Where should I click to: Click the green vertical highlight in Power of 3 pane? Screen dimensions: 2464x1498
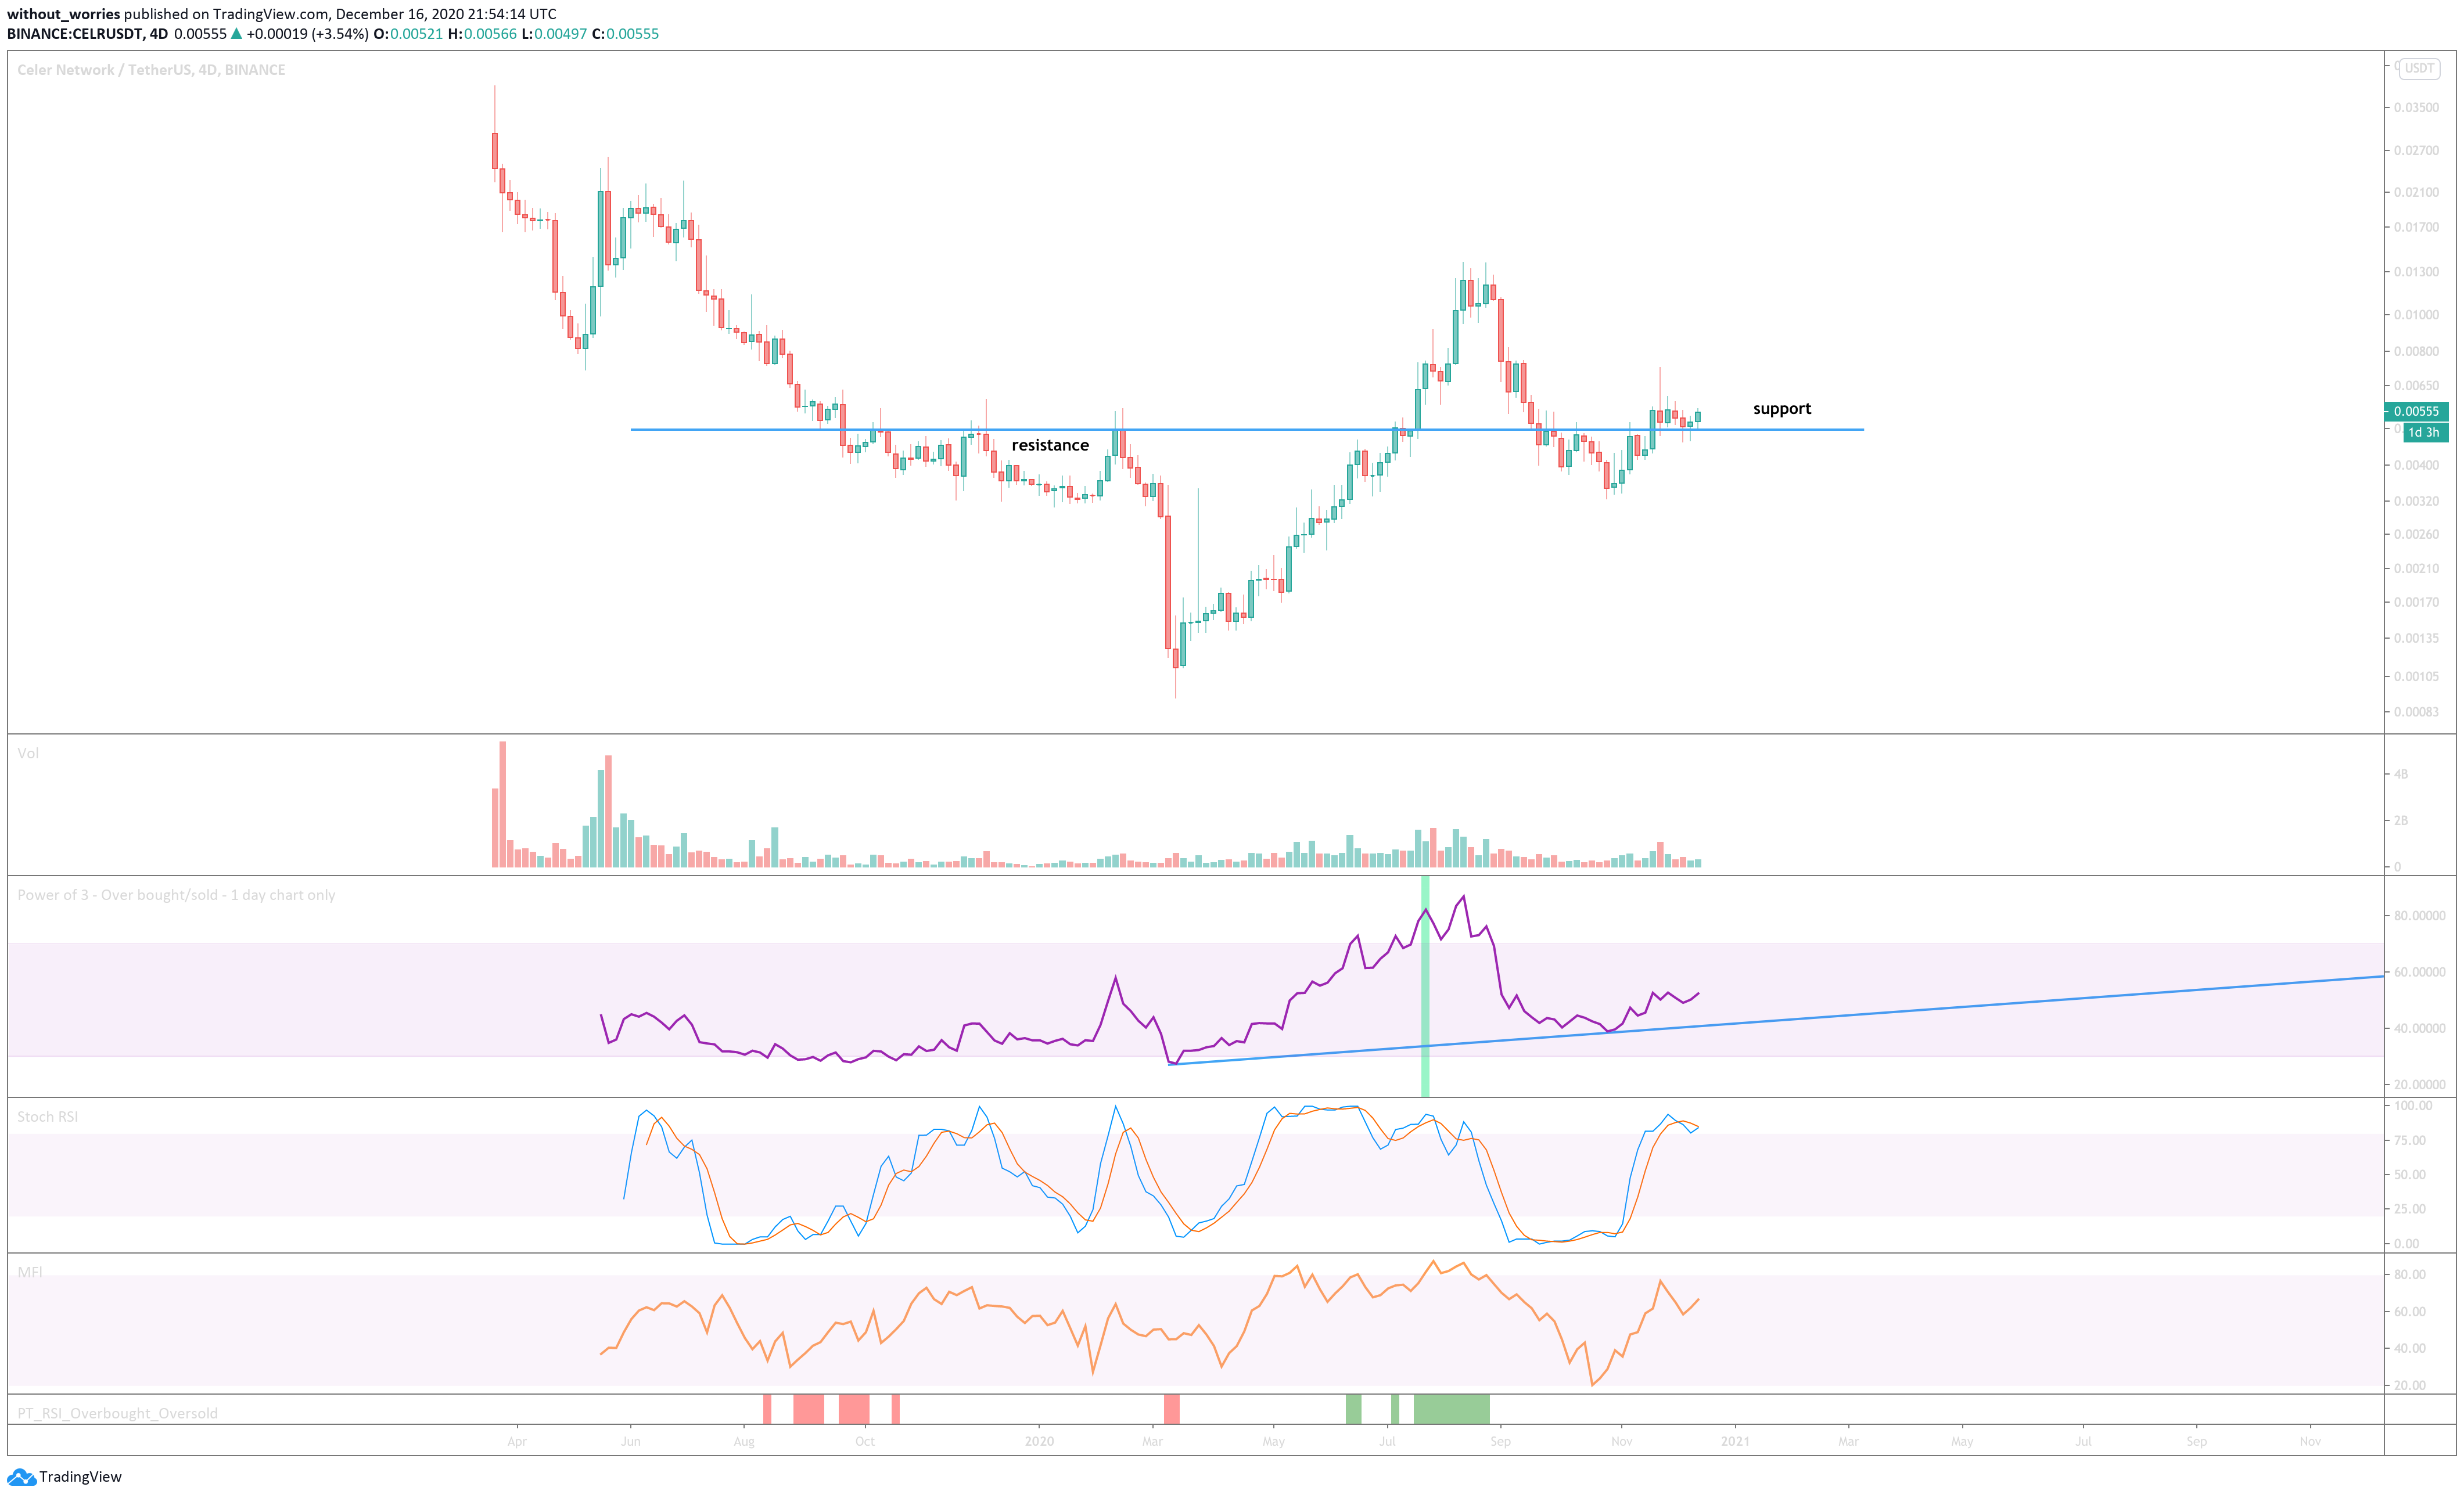1425,986
